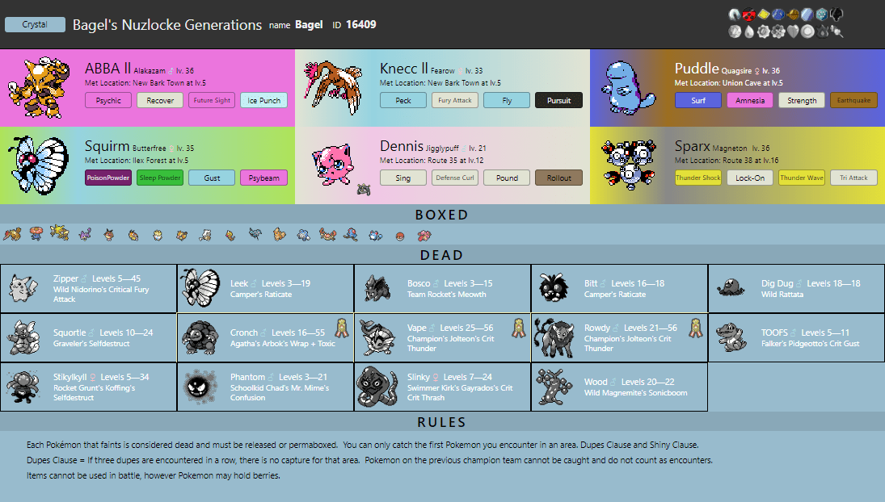
Task: Click ABBA ll's Recover button
Action: pyautogui.click(x=160, y=100)
